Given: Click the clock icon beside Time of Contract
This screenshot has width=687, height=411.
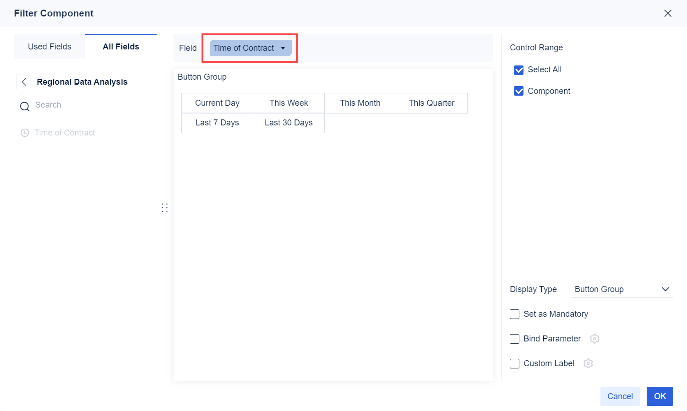Looking at the screenshot, I should pyautogui.click(x=25, y=132).
